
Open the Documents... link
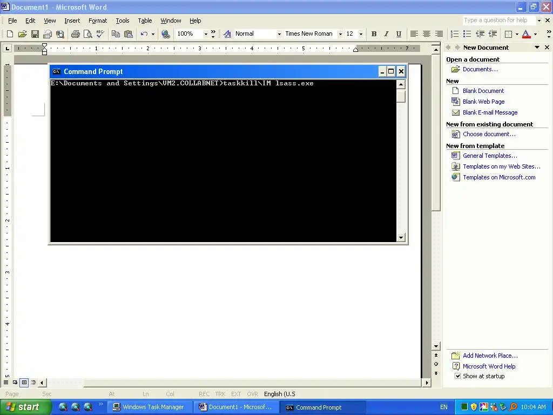click(x=480, y=69)
